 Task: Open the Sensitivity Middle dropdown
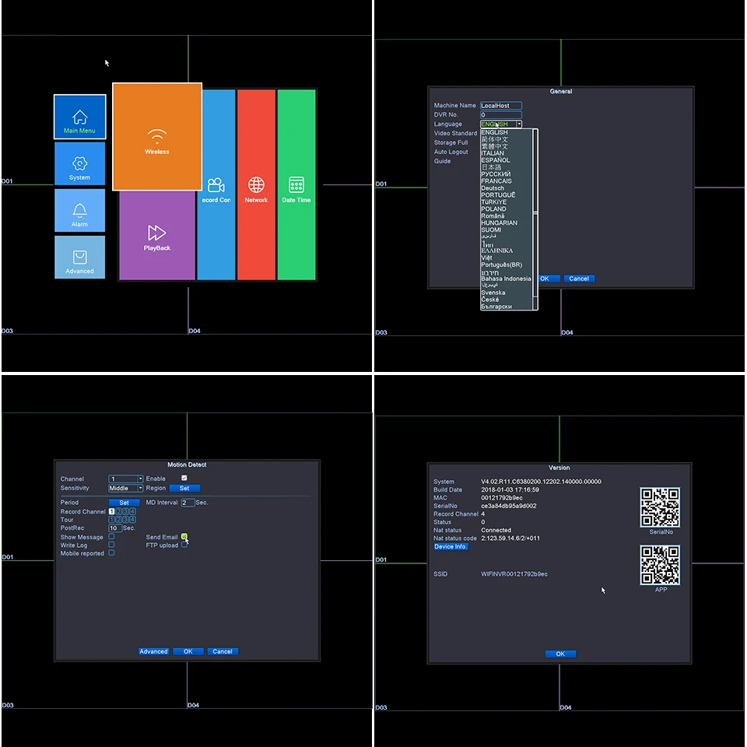click(126, 489)
